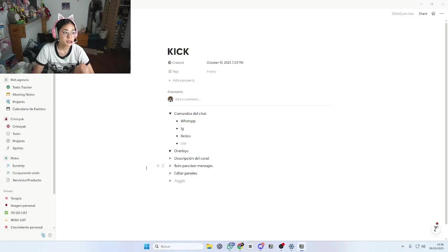448x252 pixels.
Task: Click the drag handle beside Bots para leer mensajes
Action: tap(163, 166)
